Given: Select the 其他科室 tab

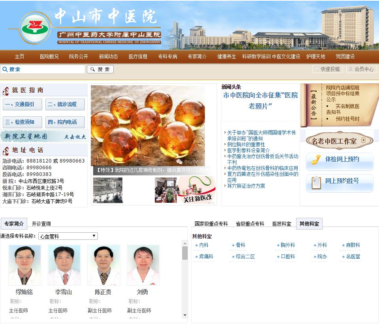Looking at the screenshot, I should (x=309, y=223).
